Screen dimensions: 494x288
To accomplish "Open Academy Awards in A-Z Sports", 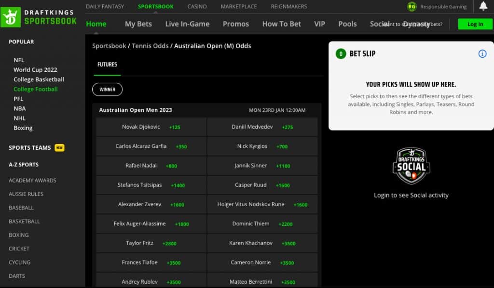I will 32,181.
